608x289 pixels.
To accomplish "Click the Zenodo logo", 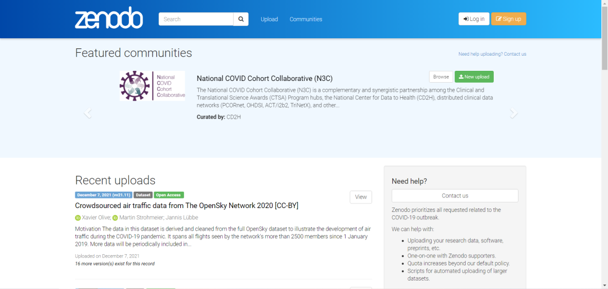I will point(109,18).
